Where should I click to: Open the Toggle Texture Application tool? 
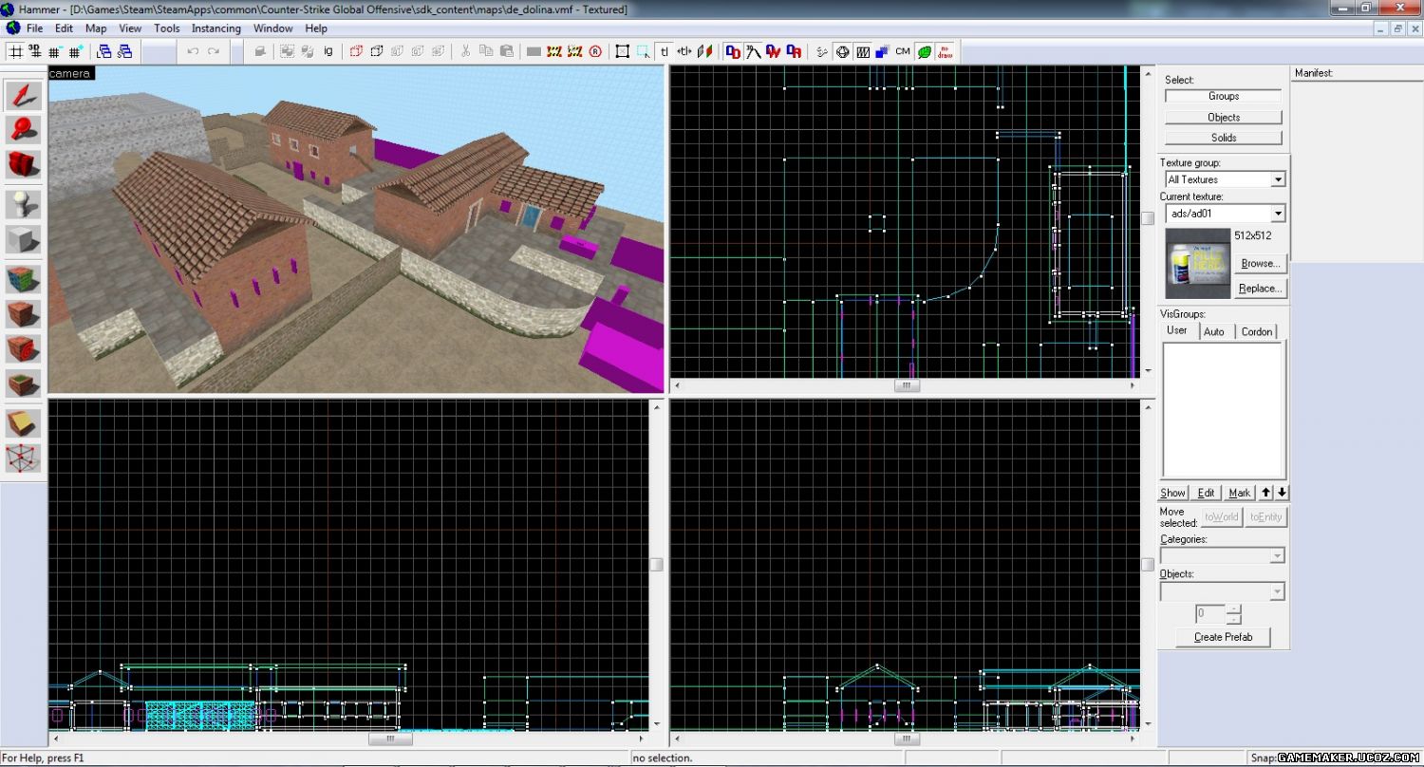23,280
